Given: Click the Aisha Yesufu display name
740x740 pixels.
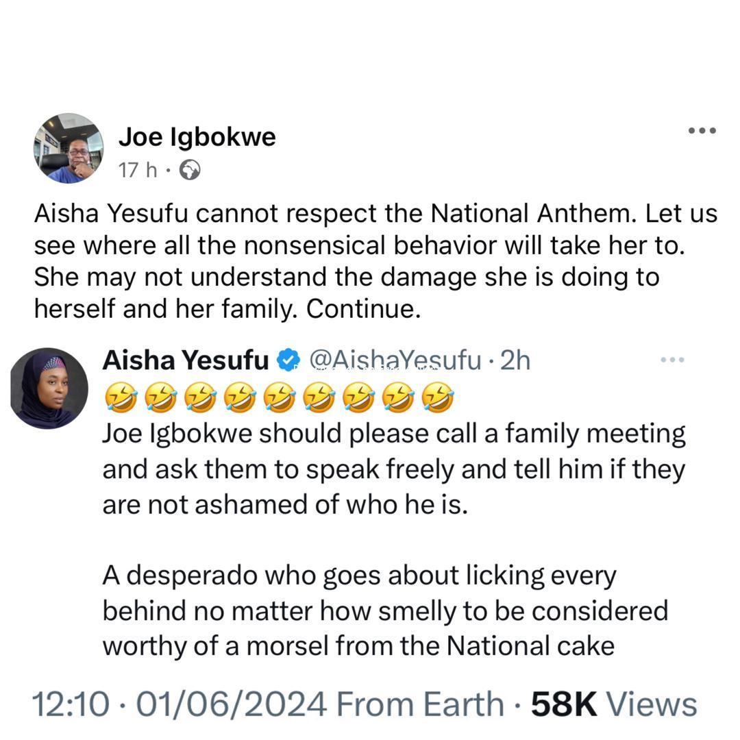Looking at the screenshot, I should click(x=186, y=360).
